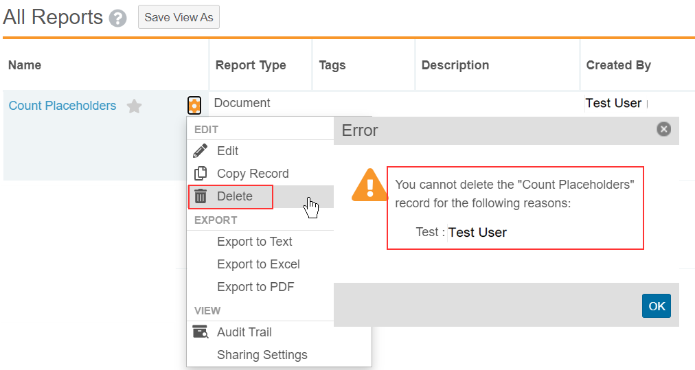
Task: Click the trash can Delete icon
Action: [201, 196]
